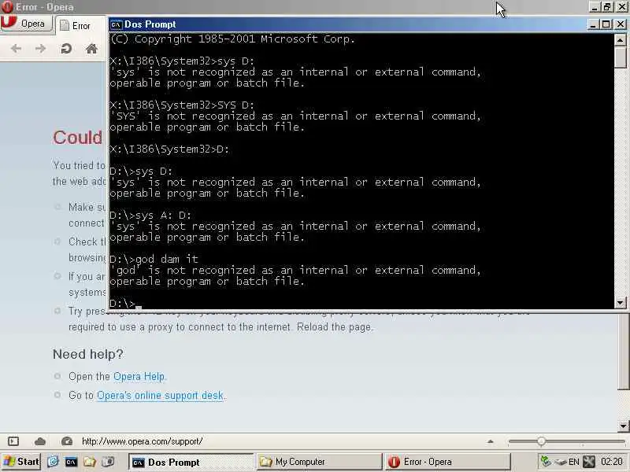Minimize the Dos Prompt window

594,24
